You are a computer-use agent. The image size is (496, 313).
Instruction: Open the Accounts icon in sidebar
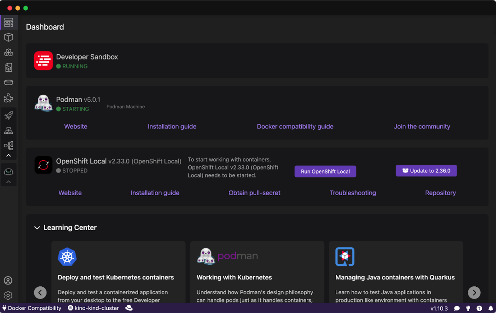8,280
